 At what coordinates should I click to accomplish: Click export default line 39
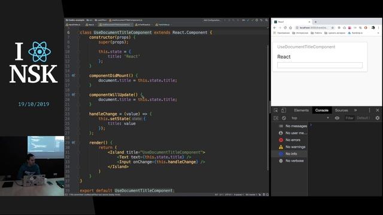pos(127,191)
